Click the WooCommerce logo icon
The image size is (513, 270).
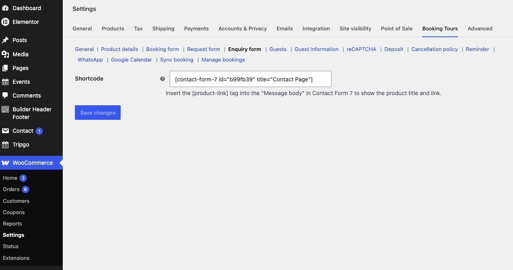[x=5, y=163]
